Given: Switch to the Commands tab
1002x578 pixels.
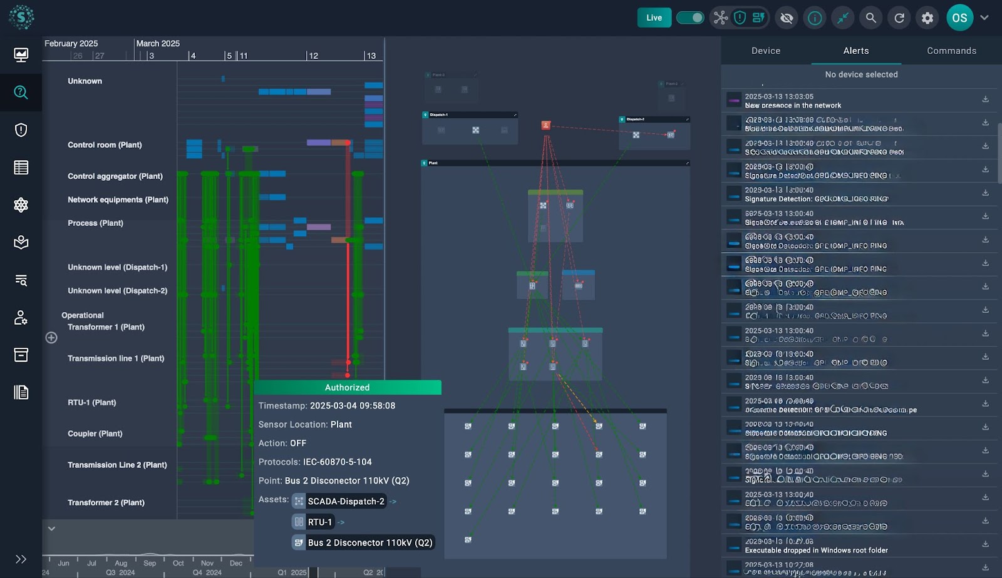Looking at the screenshot, I should click(x=951, y=51).
